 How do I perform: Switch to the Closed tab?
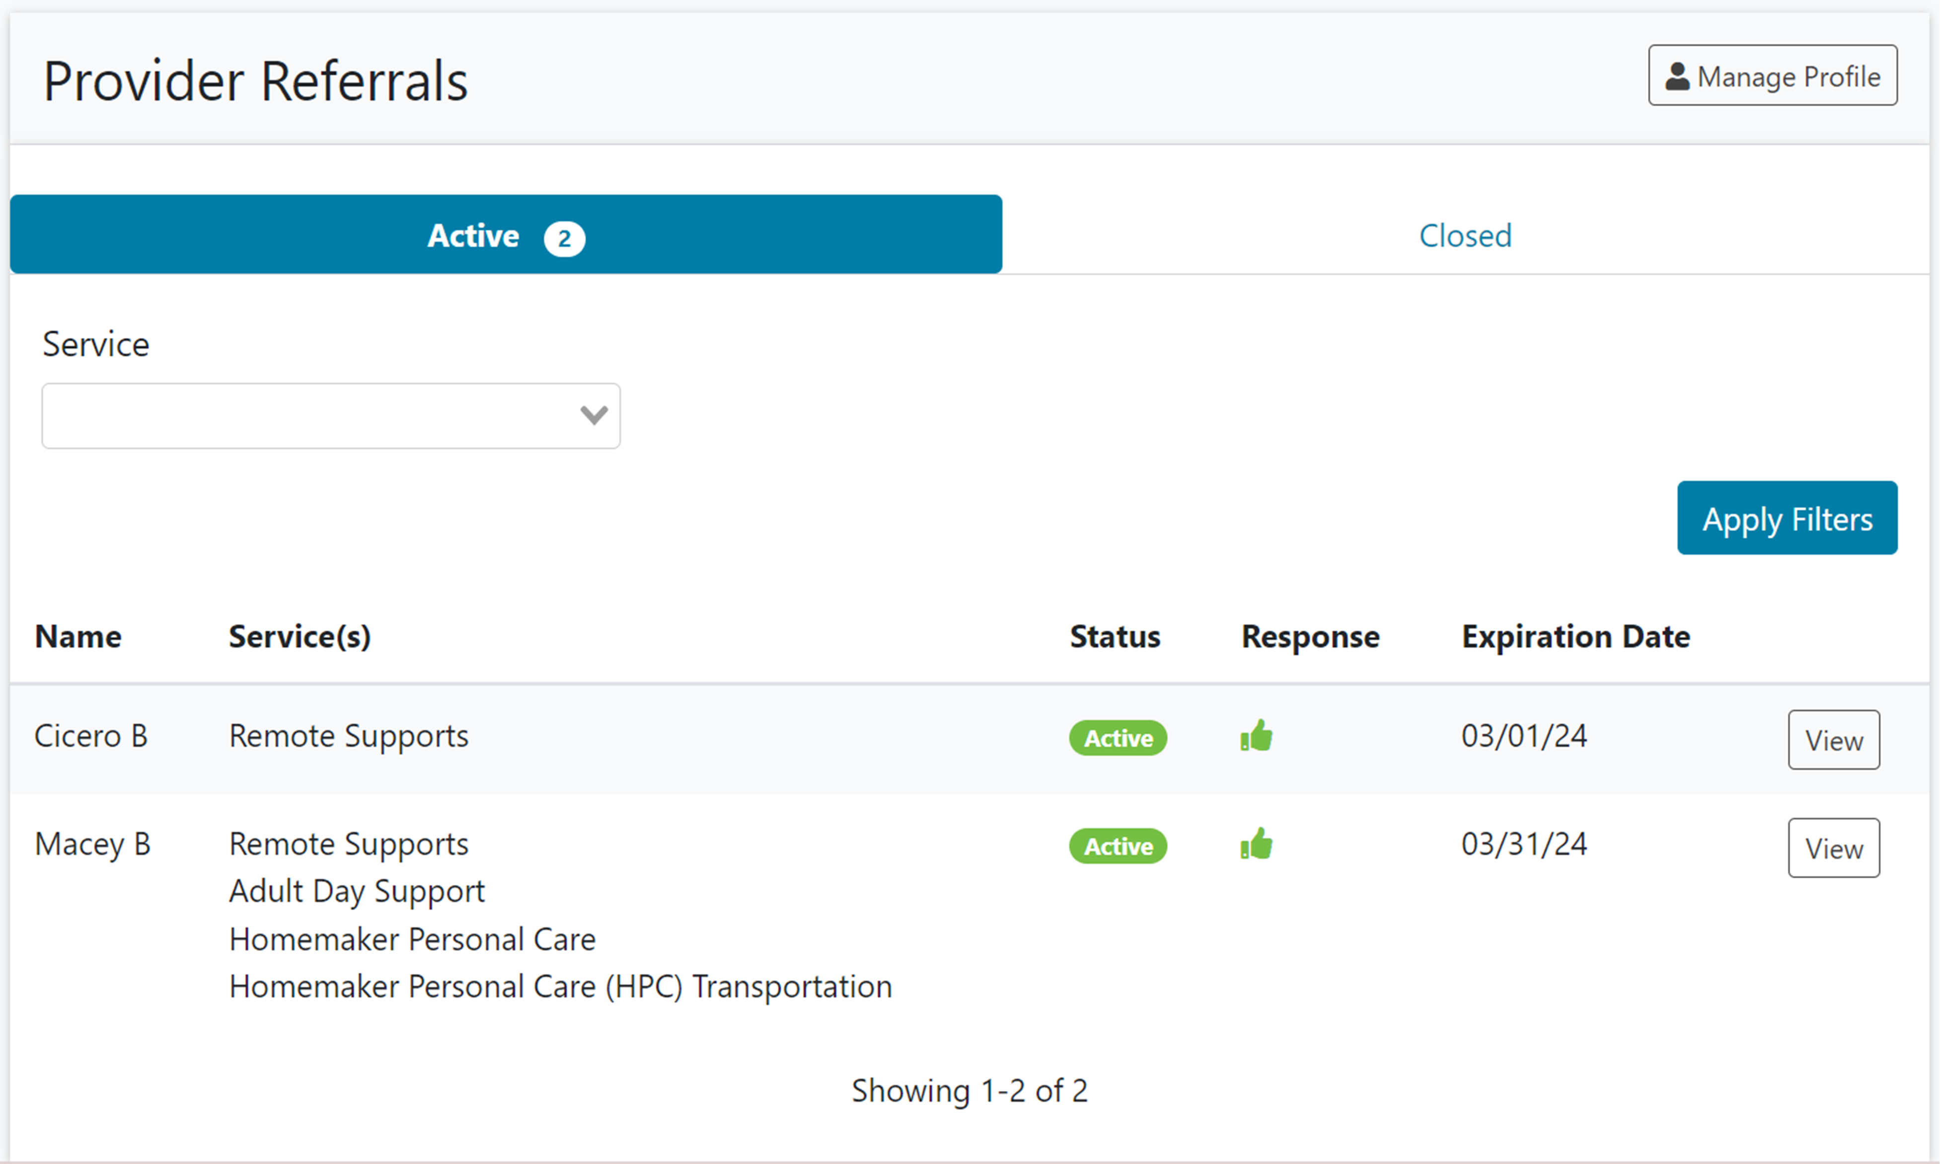point(1465,235)
